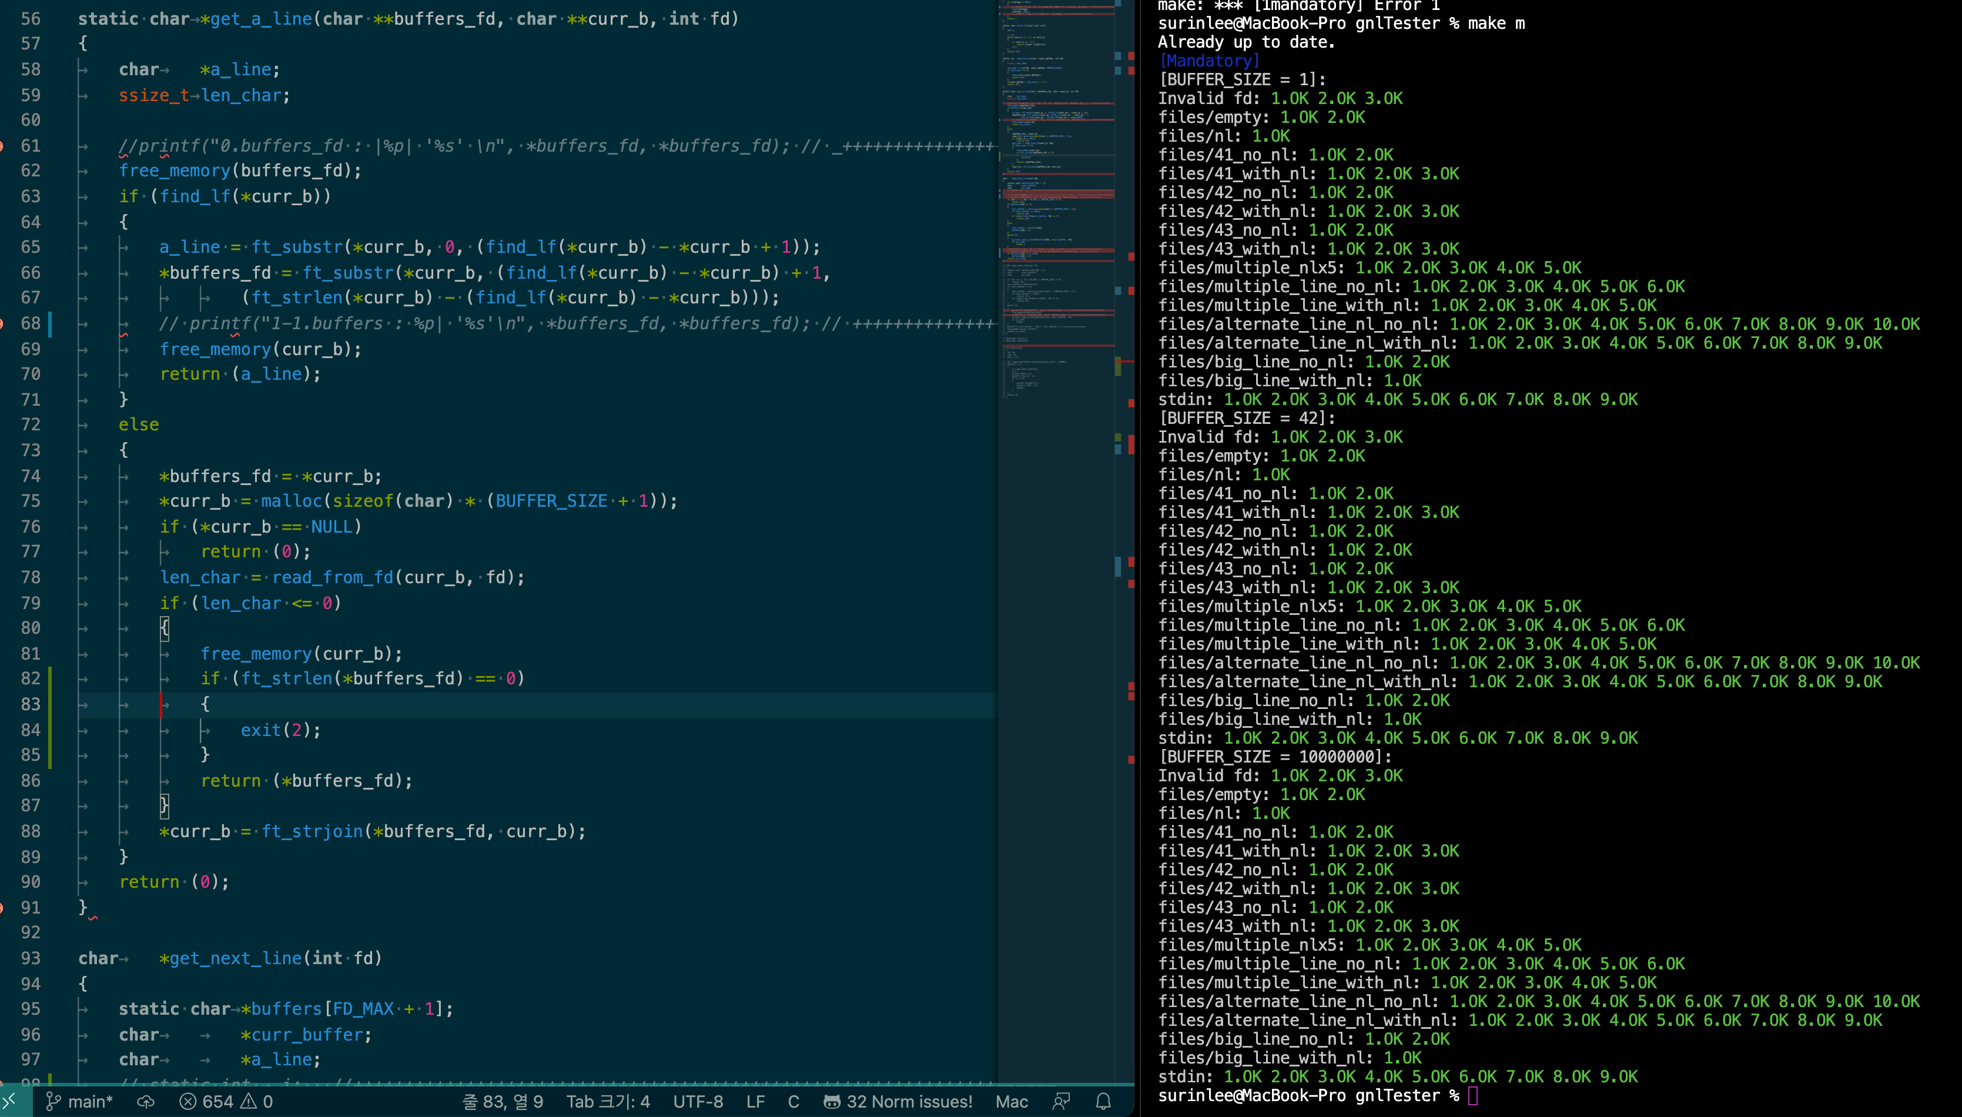The height and width of the screenshot is (1117, 1962).
Task: Open the Tab 크기: 4 indentation picker
Action: point(608,1102)
